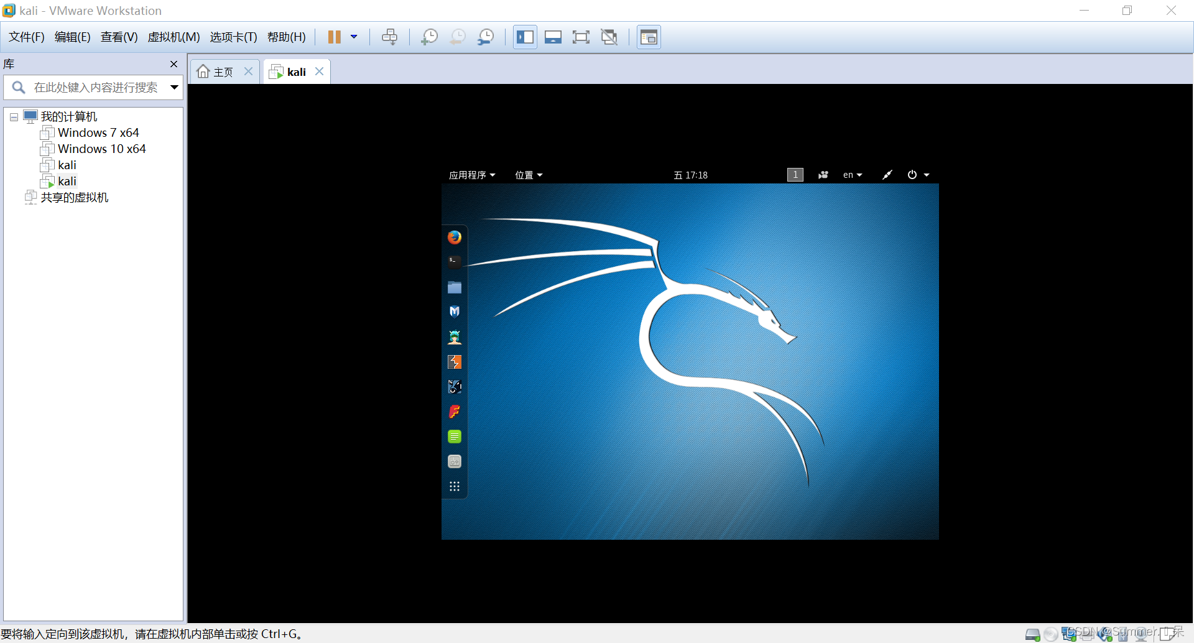Close the 库 library panel
Image resolution: width=1194 pixels, height=643 pixels.
coord(174,64)
